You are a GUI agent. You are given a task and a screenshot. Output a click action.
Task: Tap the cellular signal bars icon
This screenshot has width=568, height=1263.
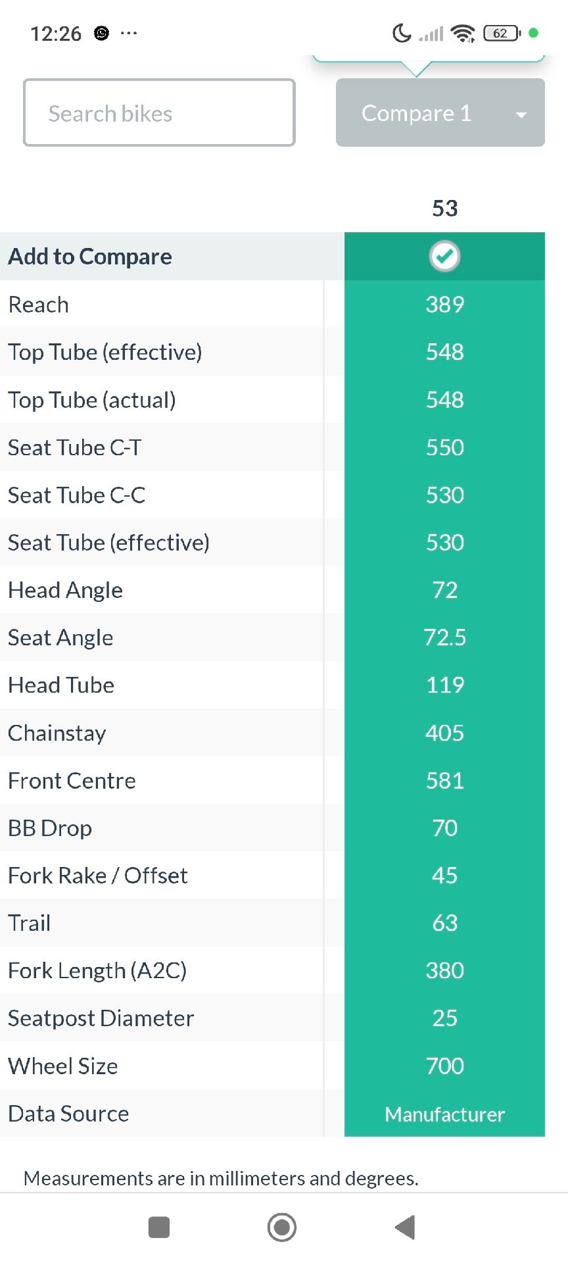[431, 33]
